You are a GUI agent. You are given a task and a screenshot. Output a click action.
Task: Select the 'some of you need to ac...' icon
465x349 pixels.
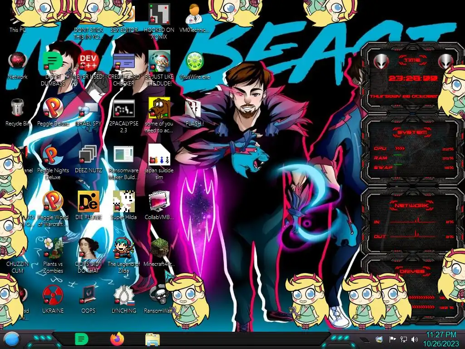click(x=159, y=115)
